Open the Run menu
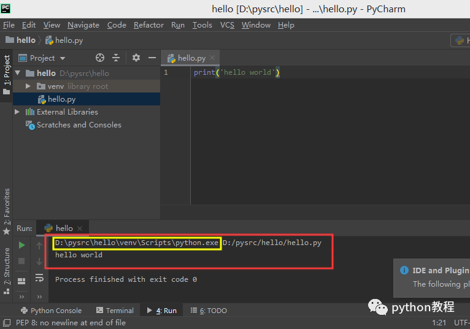Screen dimensions: 470x329 tap(178, 25)
